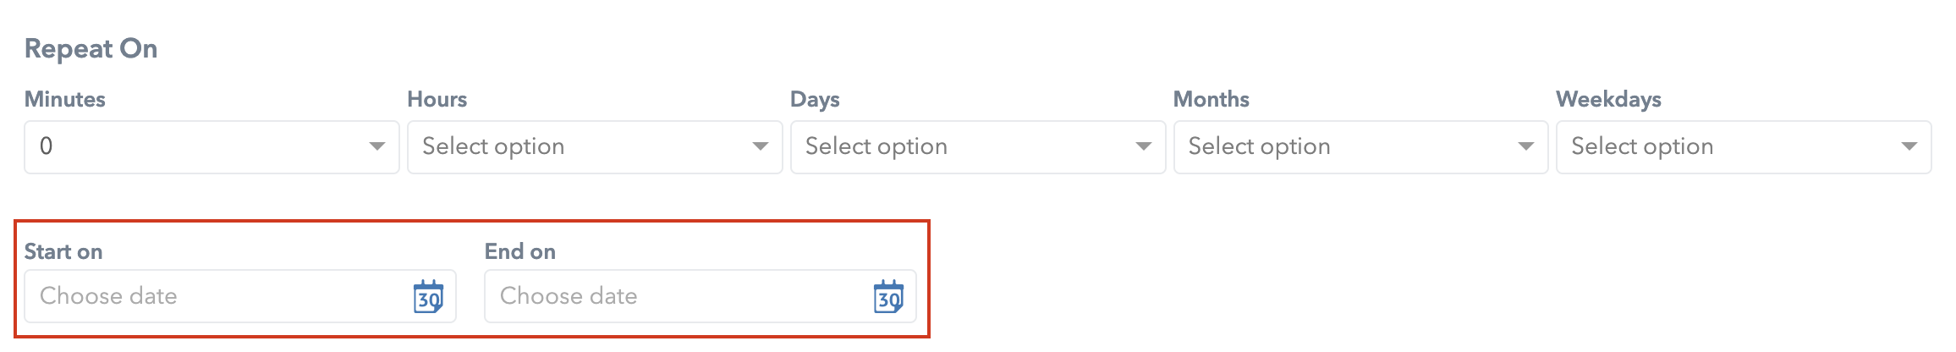Click the Weekdays label text
Viewport: 1956px width, 352px height.
1608,100
